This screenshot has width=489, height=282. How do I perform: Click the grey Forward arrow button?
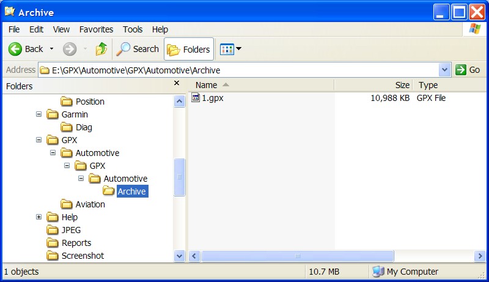click(70, 49)
